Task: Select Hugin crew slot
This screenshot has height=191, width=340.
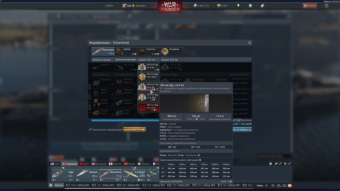Action: point(63,174)
